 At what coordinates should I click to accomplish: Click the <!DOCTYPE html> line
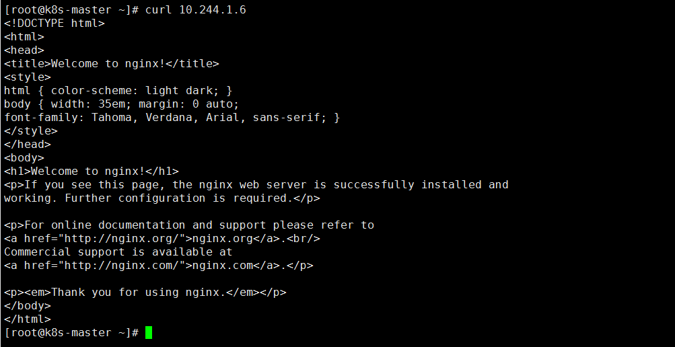[55, 23]
